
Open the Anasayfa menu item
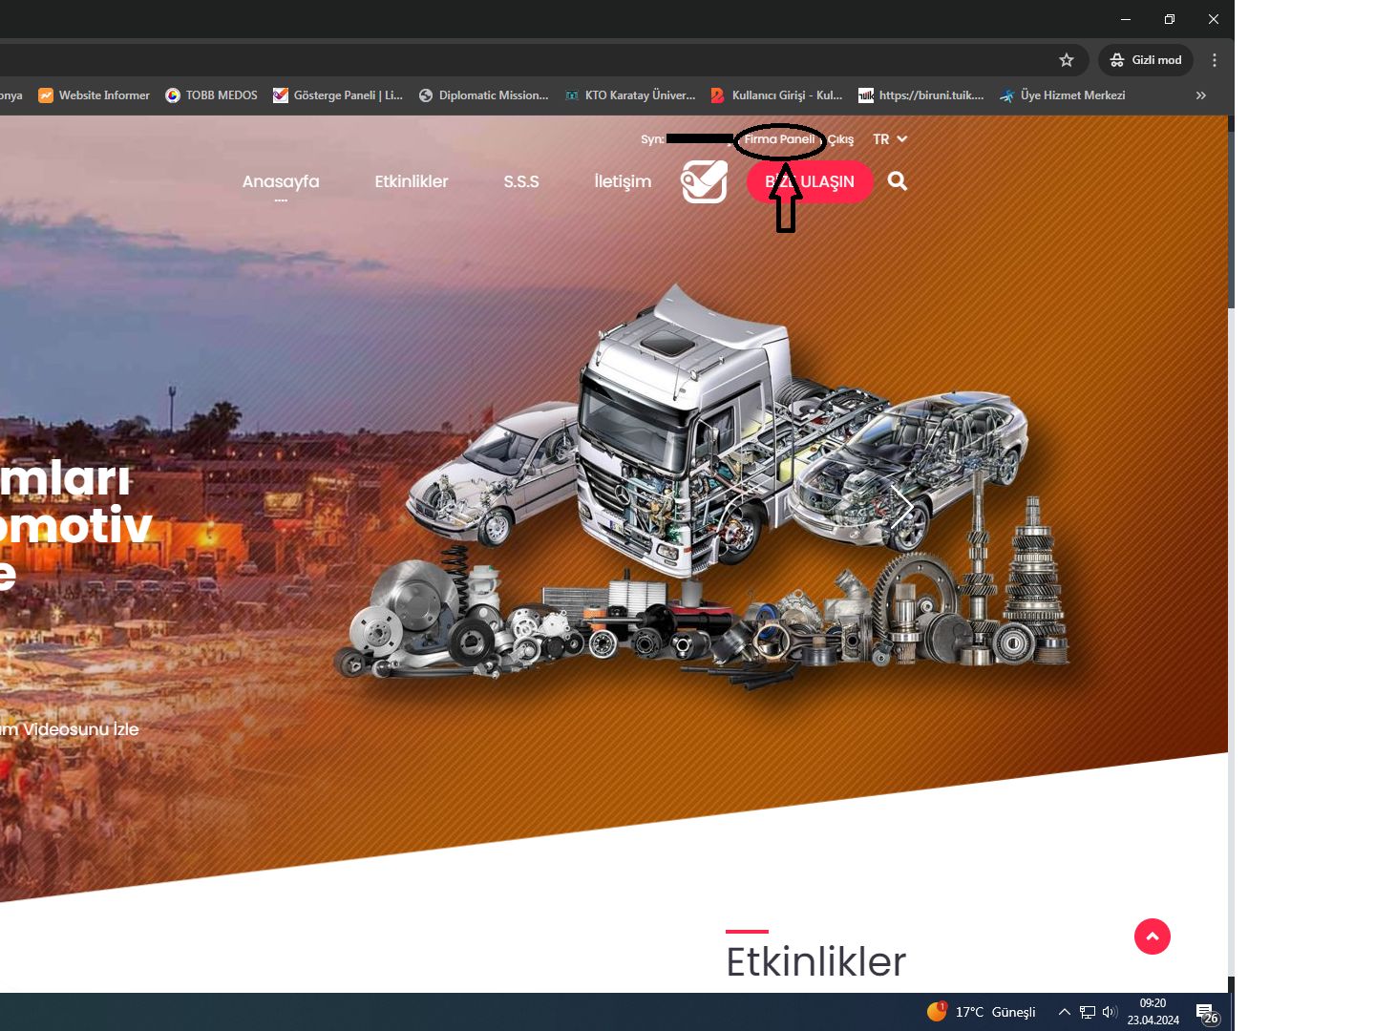[x=281, y=181]
